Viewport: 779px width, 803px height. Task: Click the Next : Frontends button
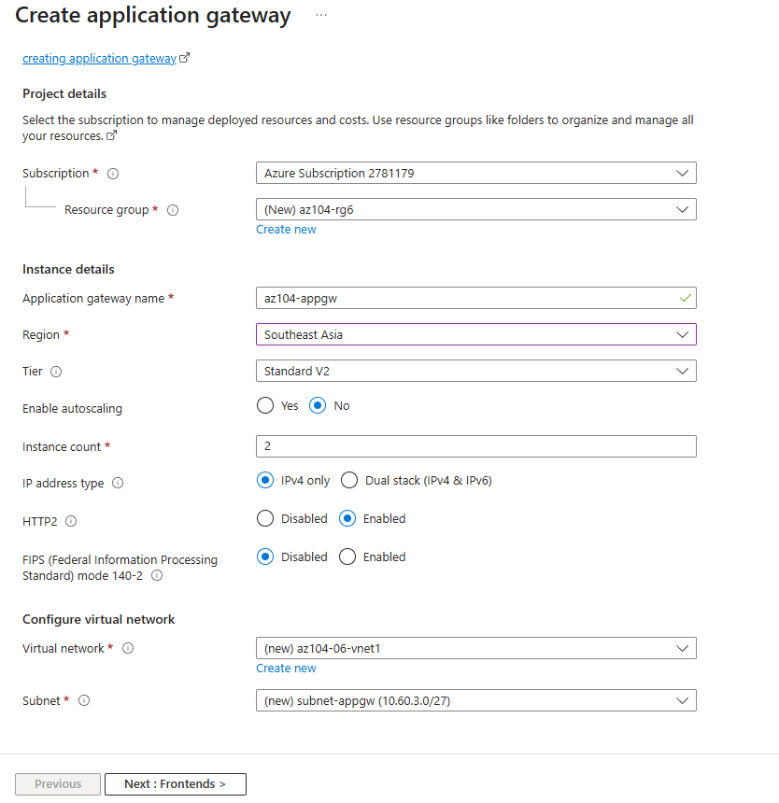point(175,783)
